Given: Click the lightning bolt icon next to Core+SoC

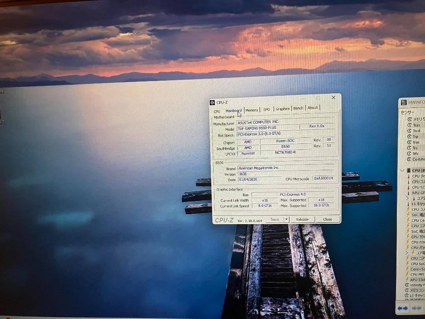Looking at the screenshot, I should pos(408,269).
